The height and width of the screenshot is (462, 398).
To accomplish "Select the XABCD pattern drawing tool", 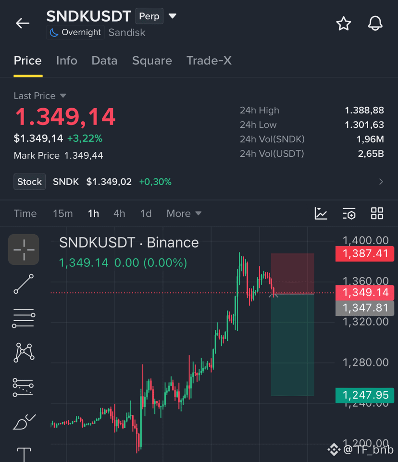I will pyautogui.click(x=24, y=352).
